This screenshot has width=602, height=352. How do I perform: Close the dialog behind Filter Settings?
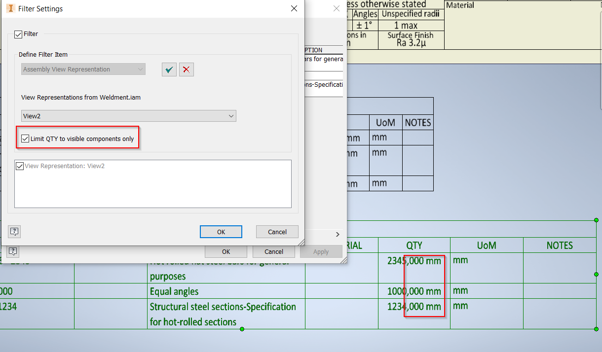[336, 8]
